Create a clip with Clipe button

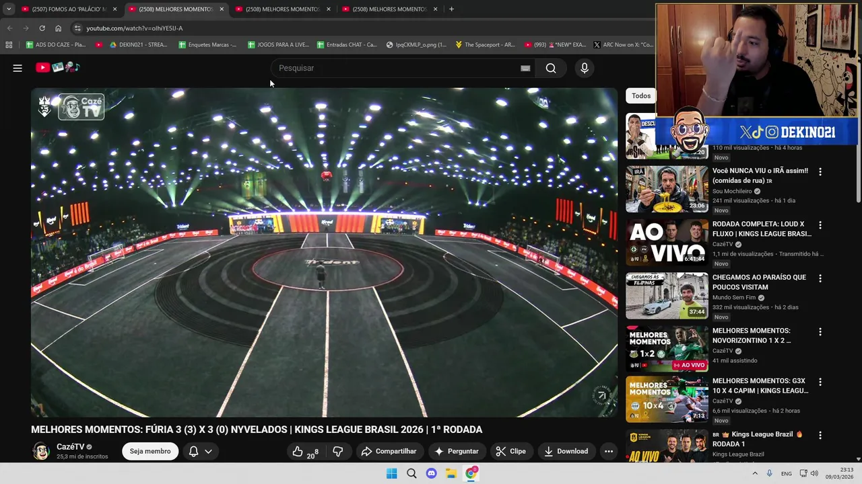(x=510, y=452)
